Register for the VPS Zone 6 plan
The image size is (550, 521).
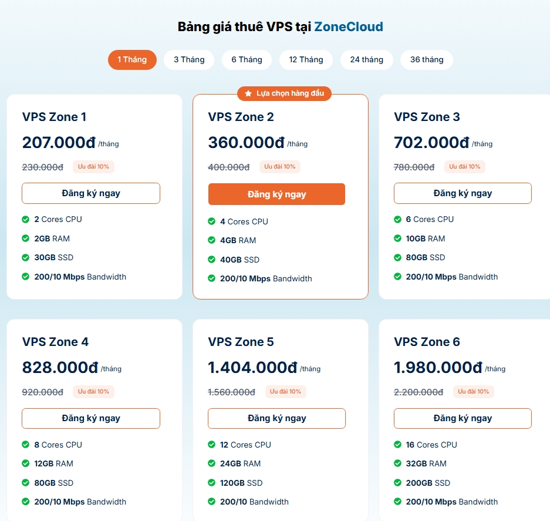click(x=463, y=418)
